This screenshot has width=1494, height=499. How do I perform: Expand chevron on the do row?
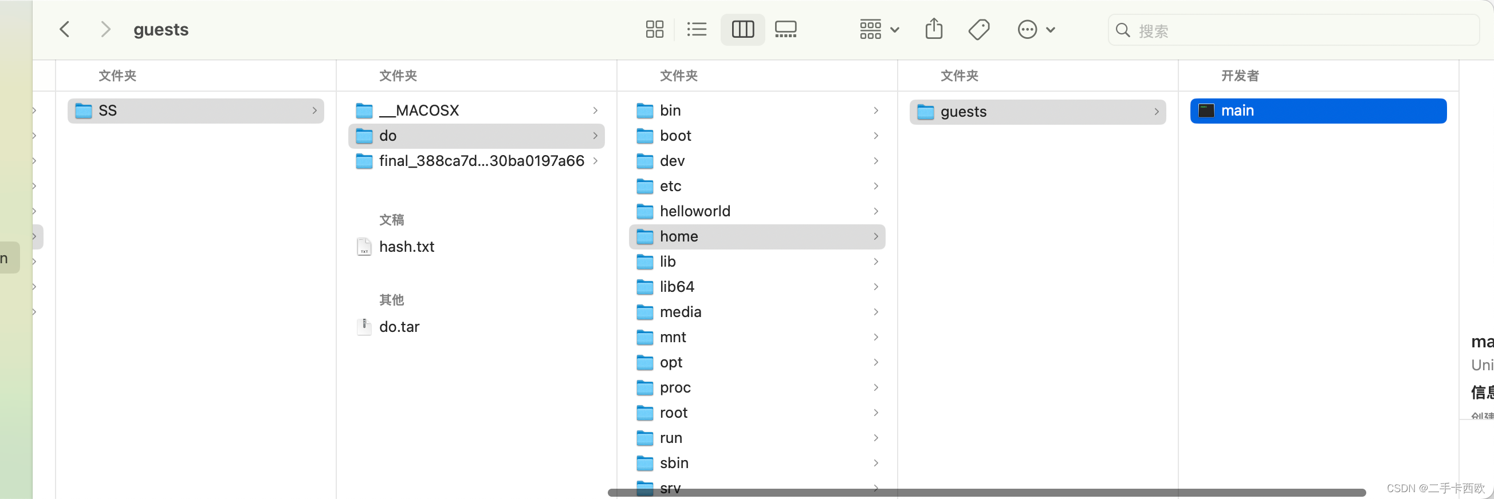(595, 136)
